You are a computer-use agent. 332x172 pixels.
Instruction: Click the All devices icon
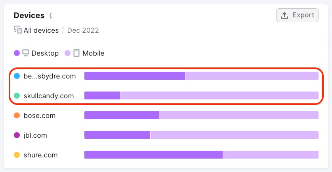(x=18, y=30)
